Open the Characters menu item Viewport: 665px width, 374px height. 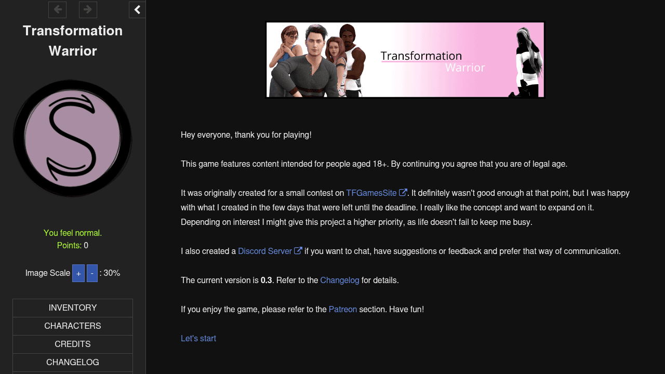tap(73, 326)
